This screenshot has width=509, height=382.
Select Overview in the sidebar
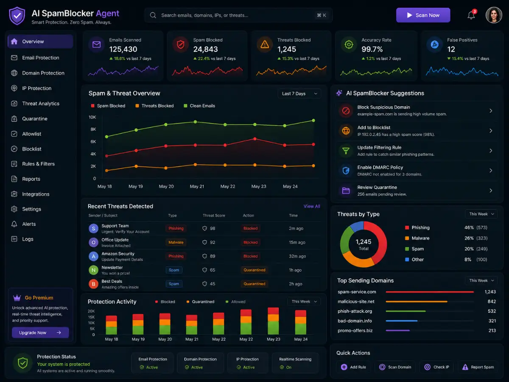(x=40, y=42)
